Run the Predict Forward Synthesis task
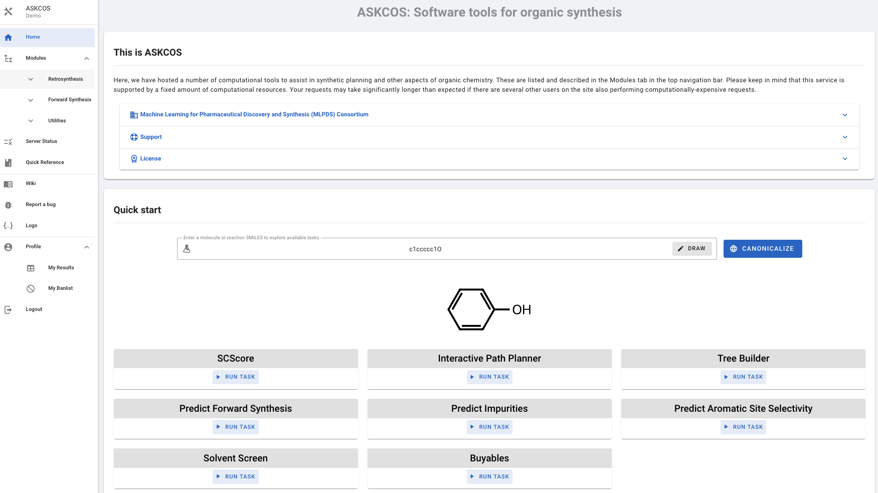This screenshot has height=493, width=878. click(236, 427)
